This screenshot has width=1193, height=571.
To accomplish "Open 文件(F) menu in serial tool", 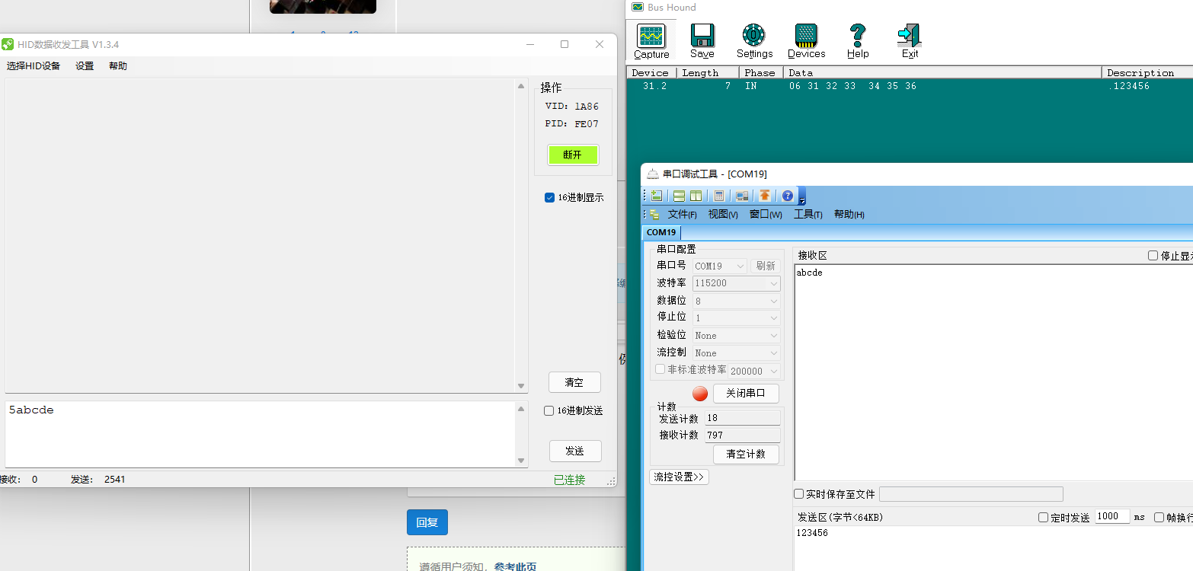I will pyautogui.click(x=683, y=215).
